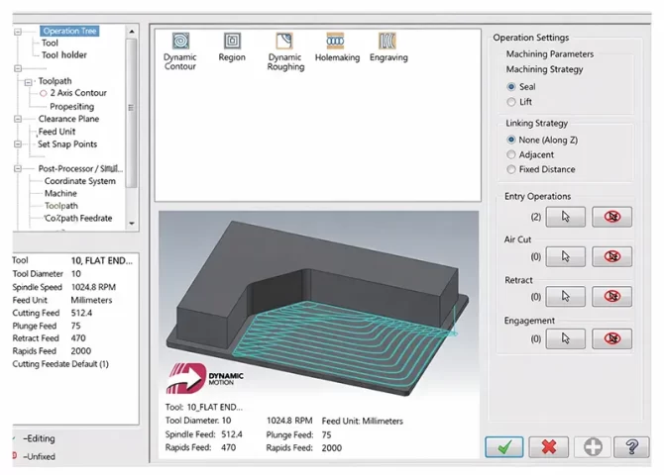Clear the Air Cut selection
This screenshot has width=664, height=475.
tap(611, 256)
